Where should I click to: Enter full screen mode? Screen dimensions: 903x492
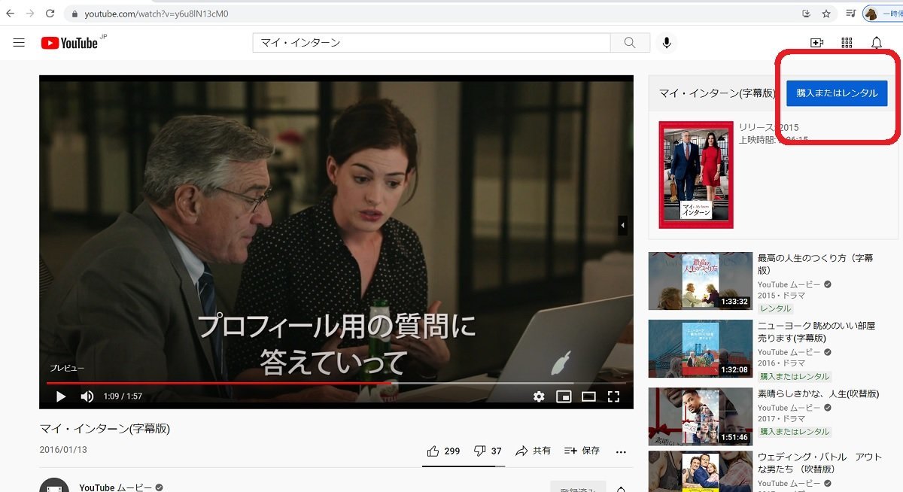coord(613,396)
